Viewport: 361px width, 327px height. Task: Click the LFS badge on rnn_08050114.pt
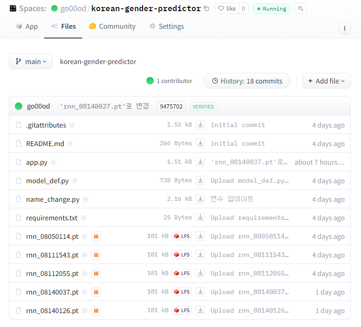click(x=182, y=236)
